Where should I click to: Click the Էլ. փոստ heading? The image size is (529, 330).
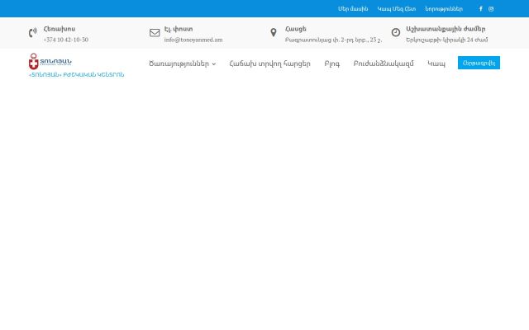click(179, 29)
